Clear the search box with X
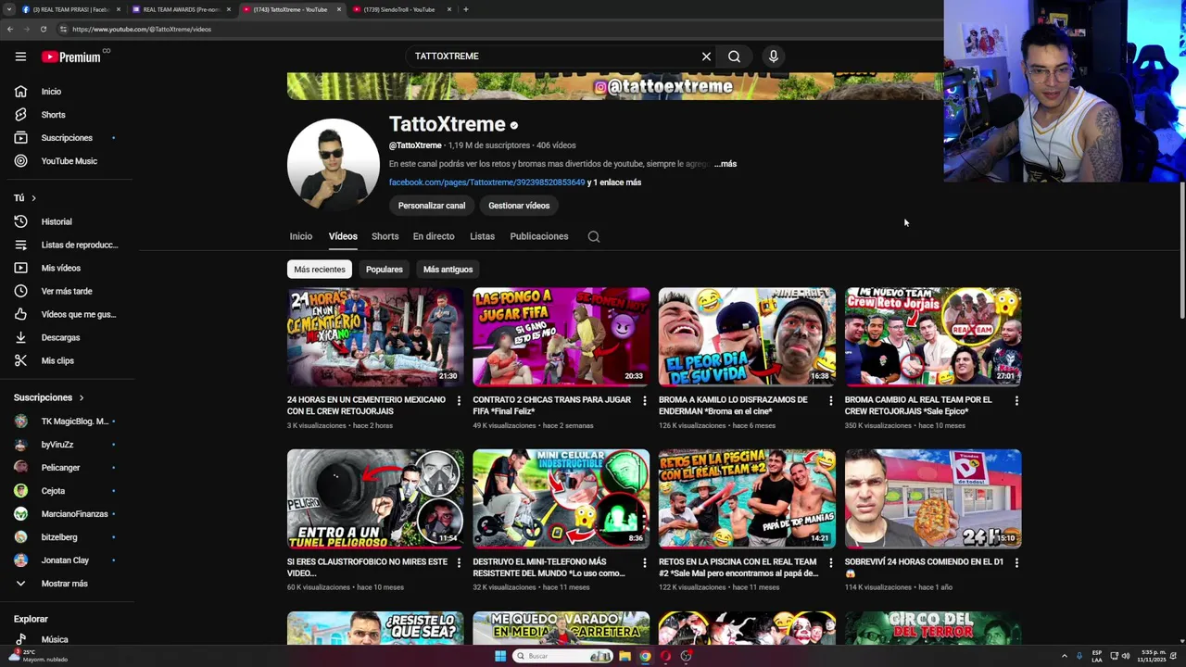The width and height of the screenshot is (1186, 667). tap(706, 57)
